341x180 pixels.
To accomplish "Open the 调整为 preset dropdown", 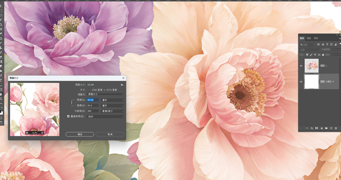I will [x=105, y=94].
